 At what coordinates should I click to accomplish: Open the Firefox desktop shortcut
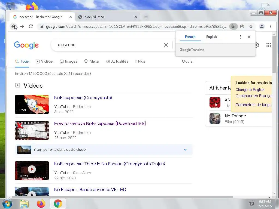[32, 6]
